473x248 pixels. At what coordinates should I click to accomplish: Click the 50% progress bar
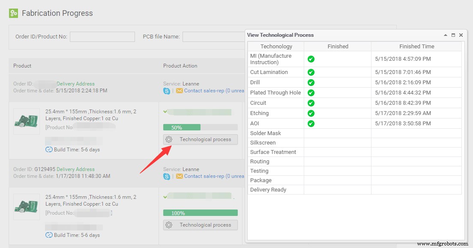point(200,127)
